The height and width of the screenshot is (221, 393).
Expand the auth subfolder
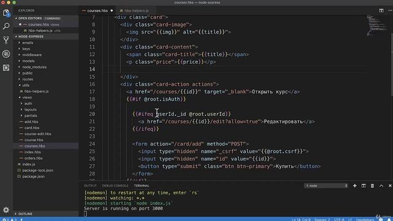[28, 104]
